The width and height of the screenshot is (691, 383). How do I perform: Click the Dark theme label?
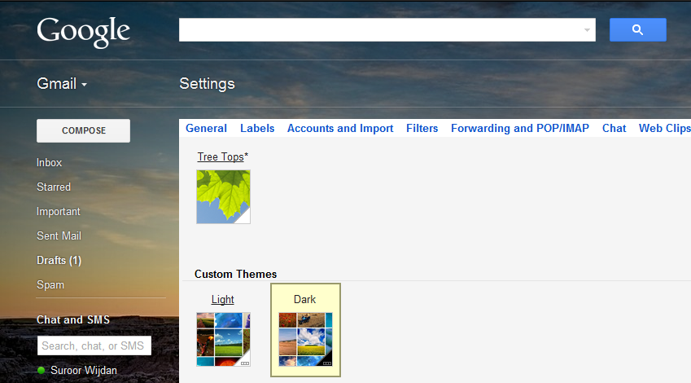coord(305,300)
